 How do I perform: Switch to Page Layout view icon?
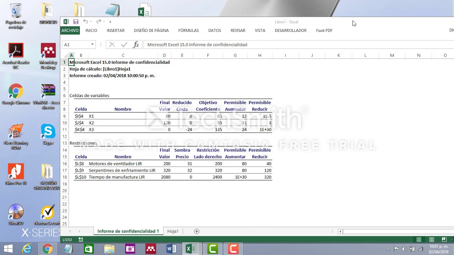click(432, 240)
